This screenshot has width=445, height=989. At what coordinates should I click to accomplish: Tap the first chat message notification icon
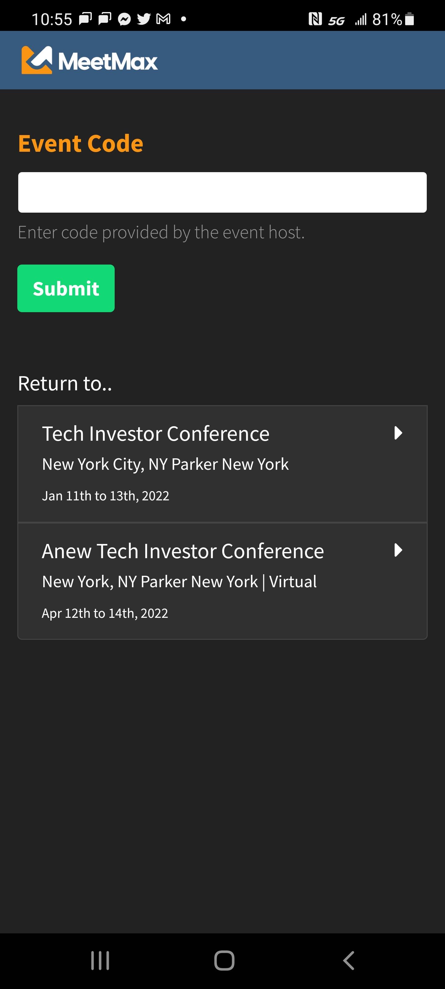coord(85,19)
